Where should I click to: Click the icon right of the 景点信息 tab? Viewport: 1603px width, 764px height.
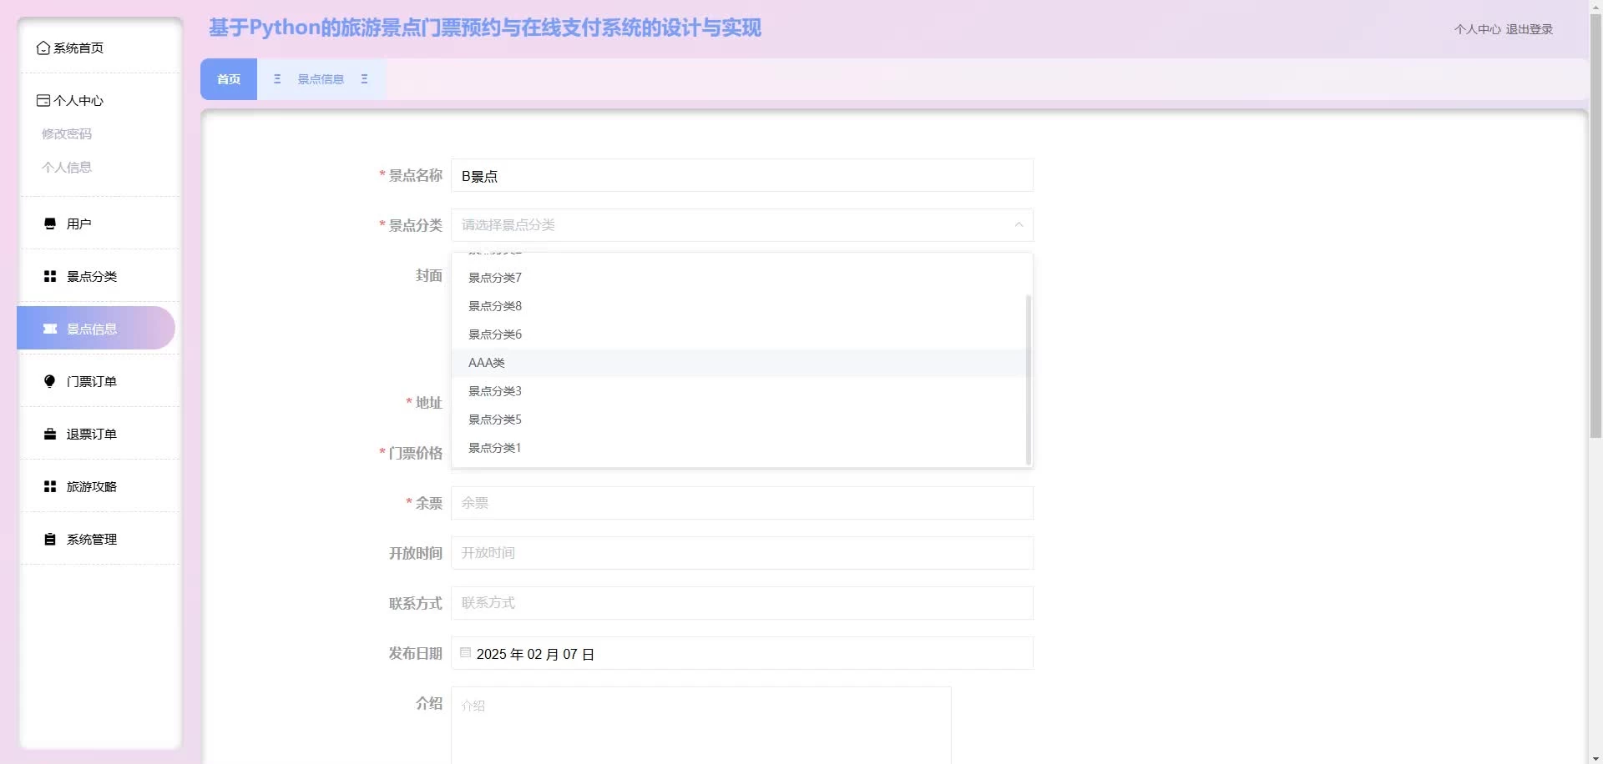coord(364,79)
